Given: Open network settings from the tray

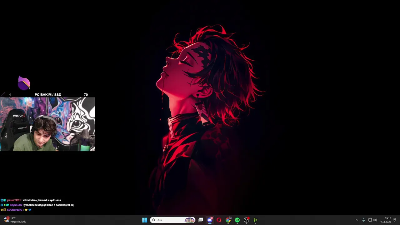Looking at the screenshot, I should [370, 220].
